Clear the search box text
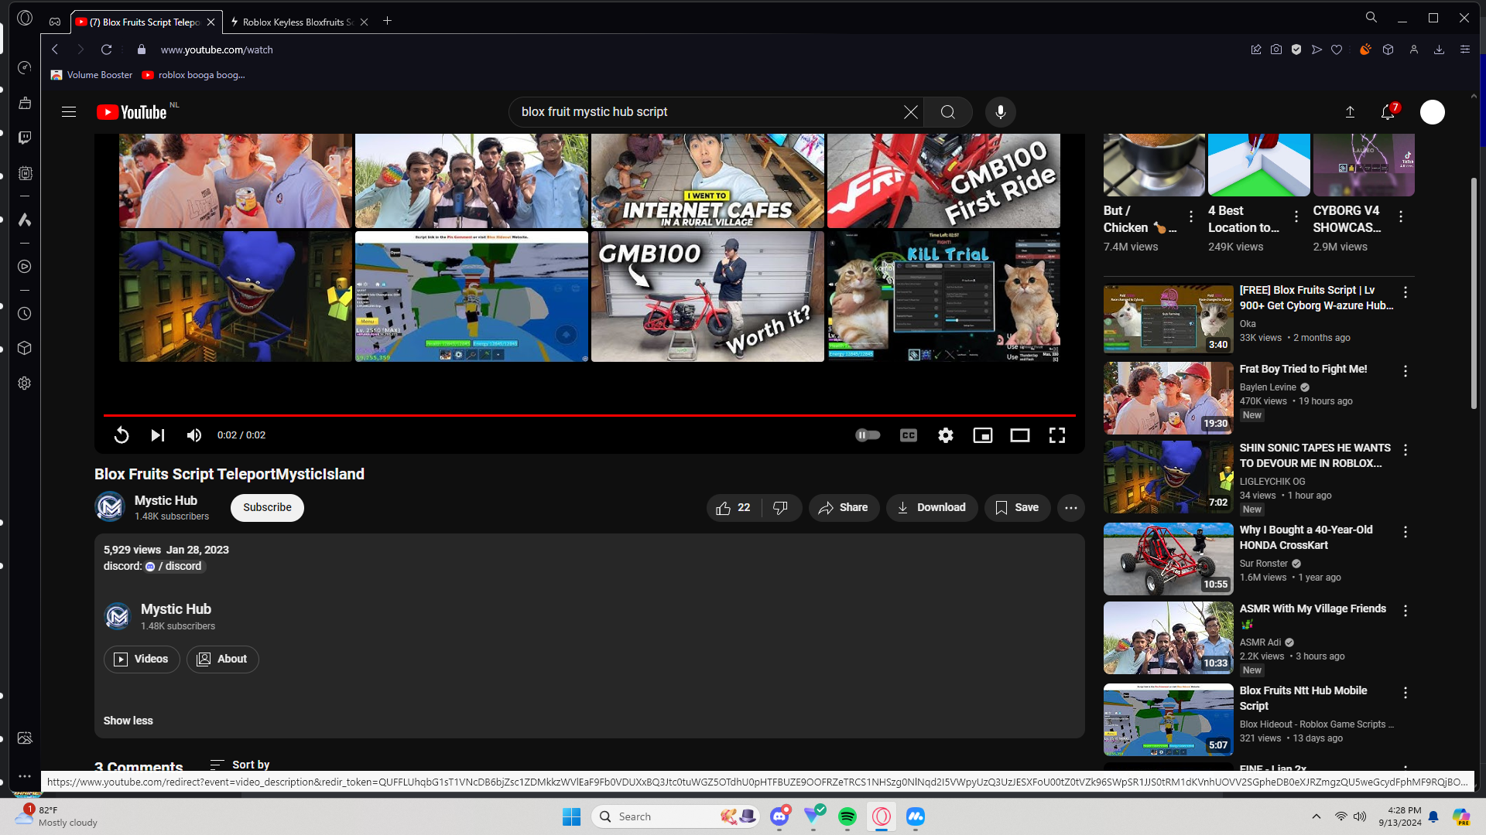1486x835 pixels. (x=911, y=112)
